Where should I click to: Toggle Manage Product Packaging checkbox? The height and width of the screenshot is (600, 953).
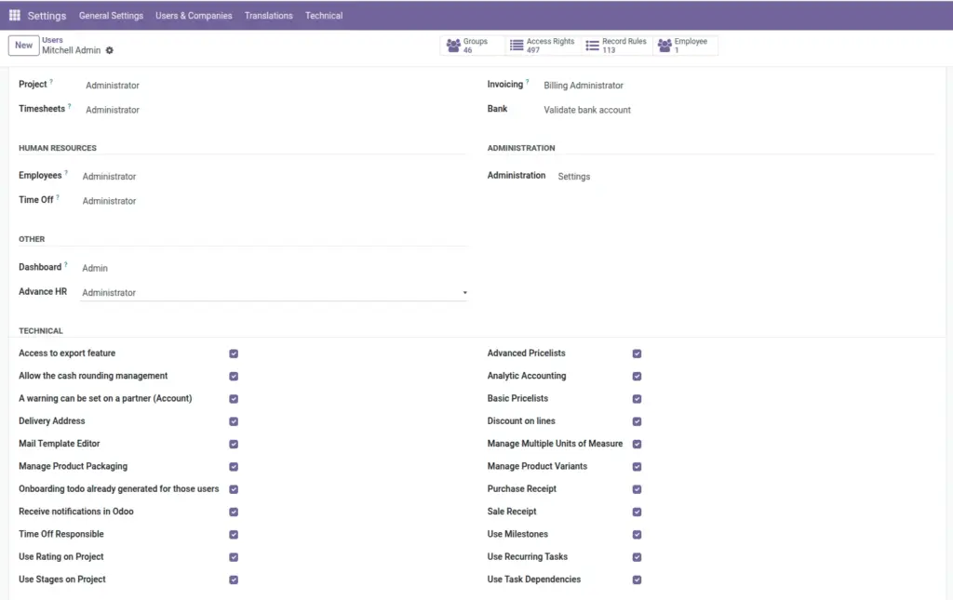pyautogui.click(x=234, y=467)
